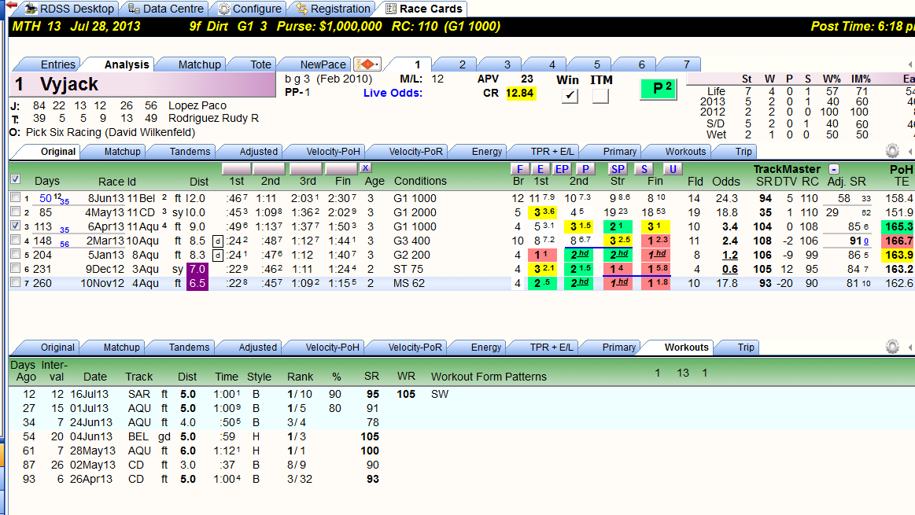Click the boxed d marker on 2Mar13 row

point(218,241)
